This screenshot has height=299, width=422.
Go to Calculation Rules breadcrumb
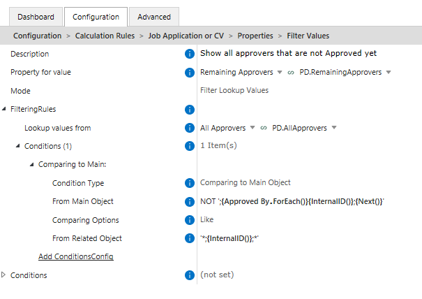click(105, 36)
